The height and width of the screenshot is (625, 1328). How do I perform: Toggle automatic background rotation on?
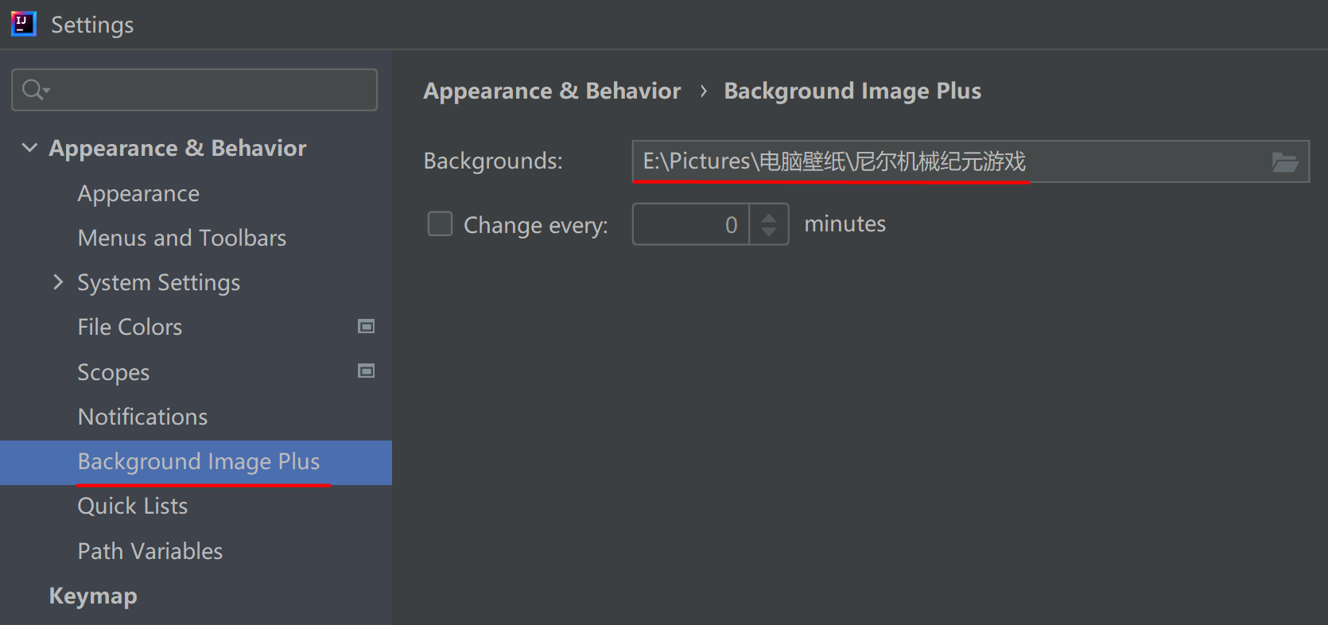coord(440,224)
